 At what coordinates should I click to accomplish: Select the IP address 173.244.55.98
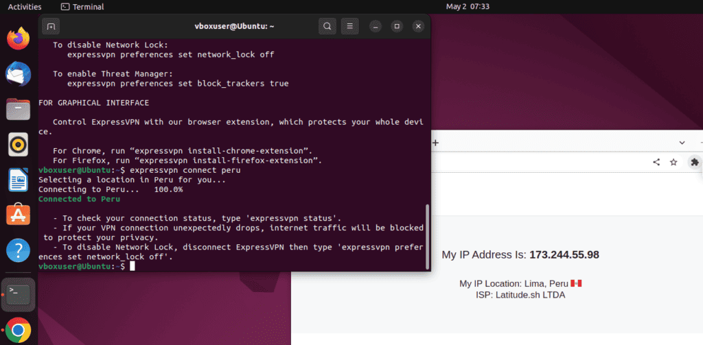[x=564, y=255]
